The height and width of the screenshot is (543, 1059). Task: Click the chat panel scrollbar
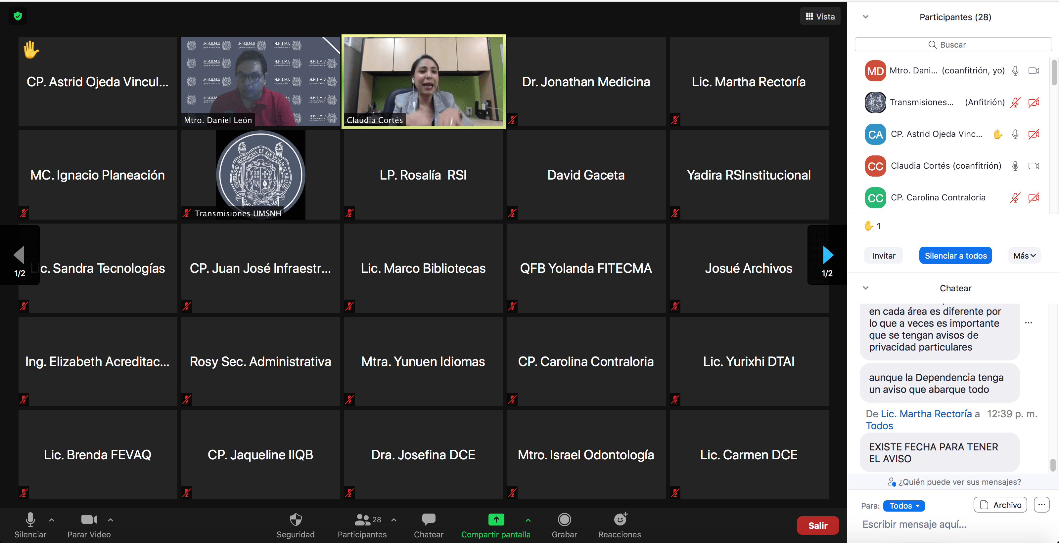[1052, 465]
